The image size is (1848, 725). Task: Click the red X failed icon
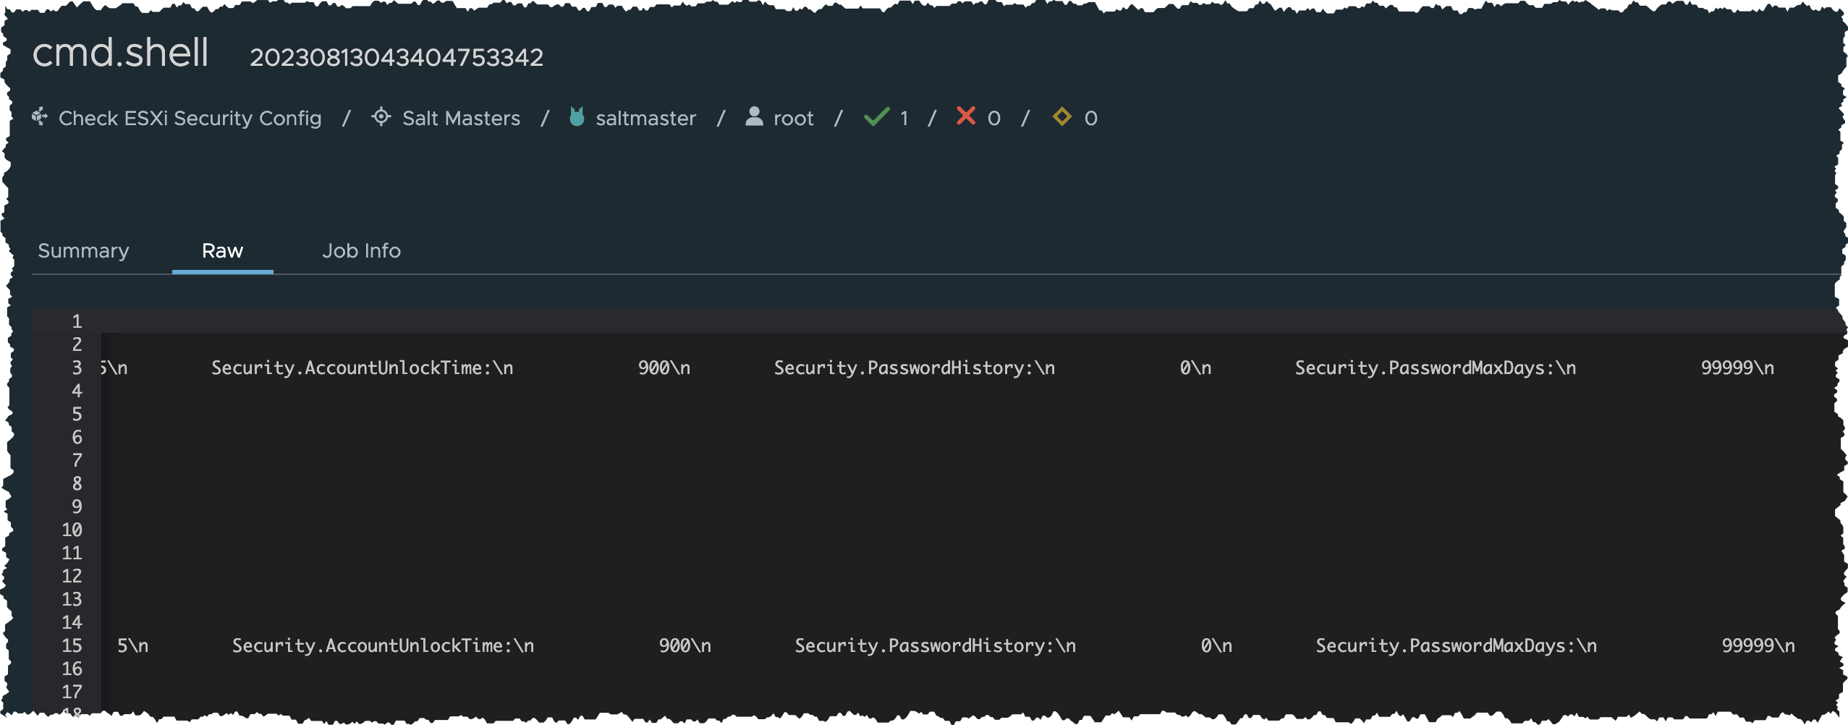(966, 116)
